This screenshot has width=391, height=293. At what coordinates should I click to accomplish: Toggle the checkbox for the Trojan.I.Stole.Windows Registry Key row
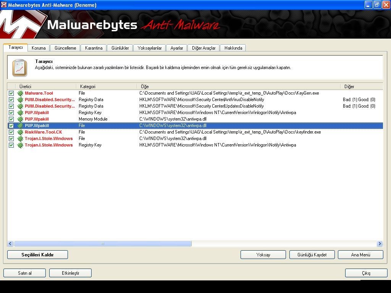point(11,145)
